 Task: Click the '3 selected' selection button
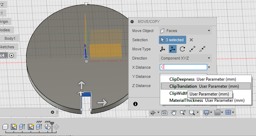[173, 40]
